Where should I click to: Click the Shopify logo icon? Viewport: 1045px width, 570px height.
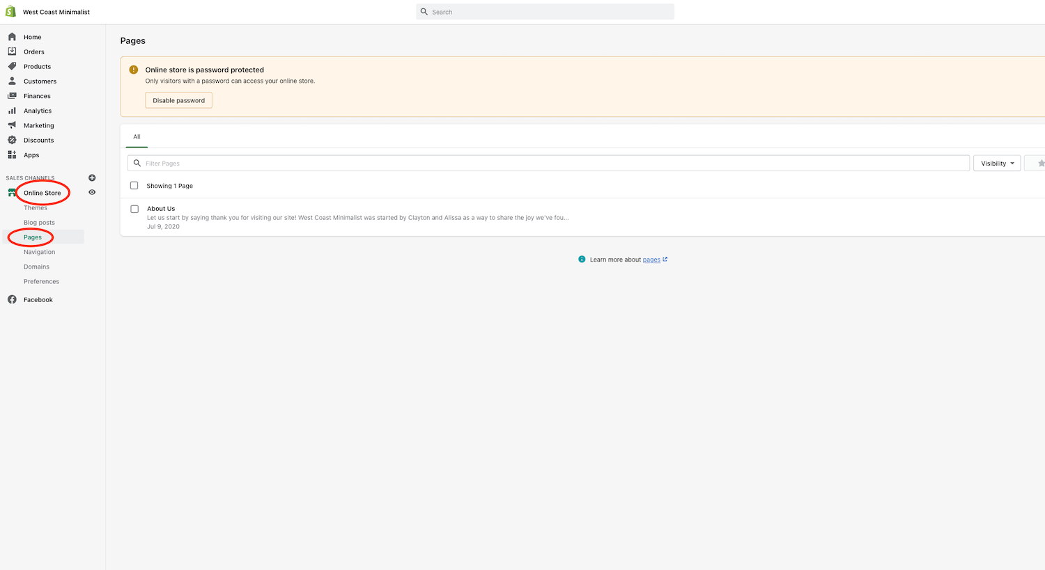coord(10,11)
